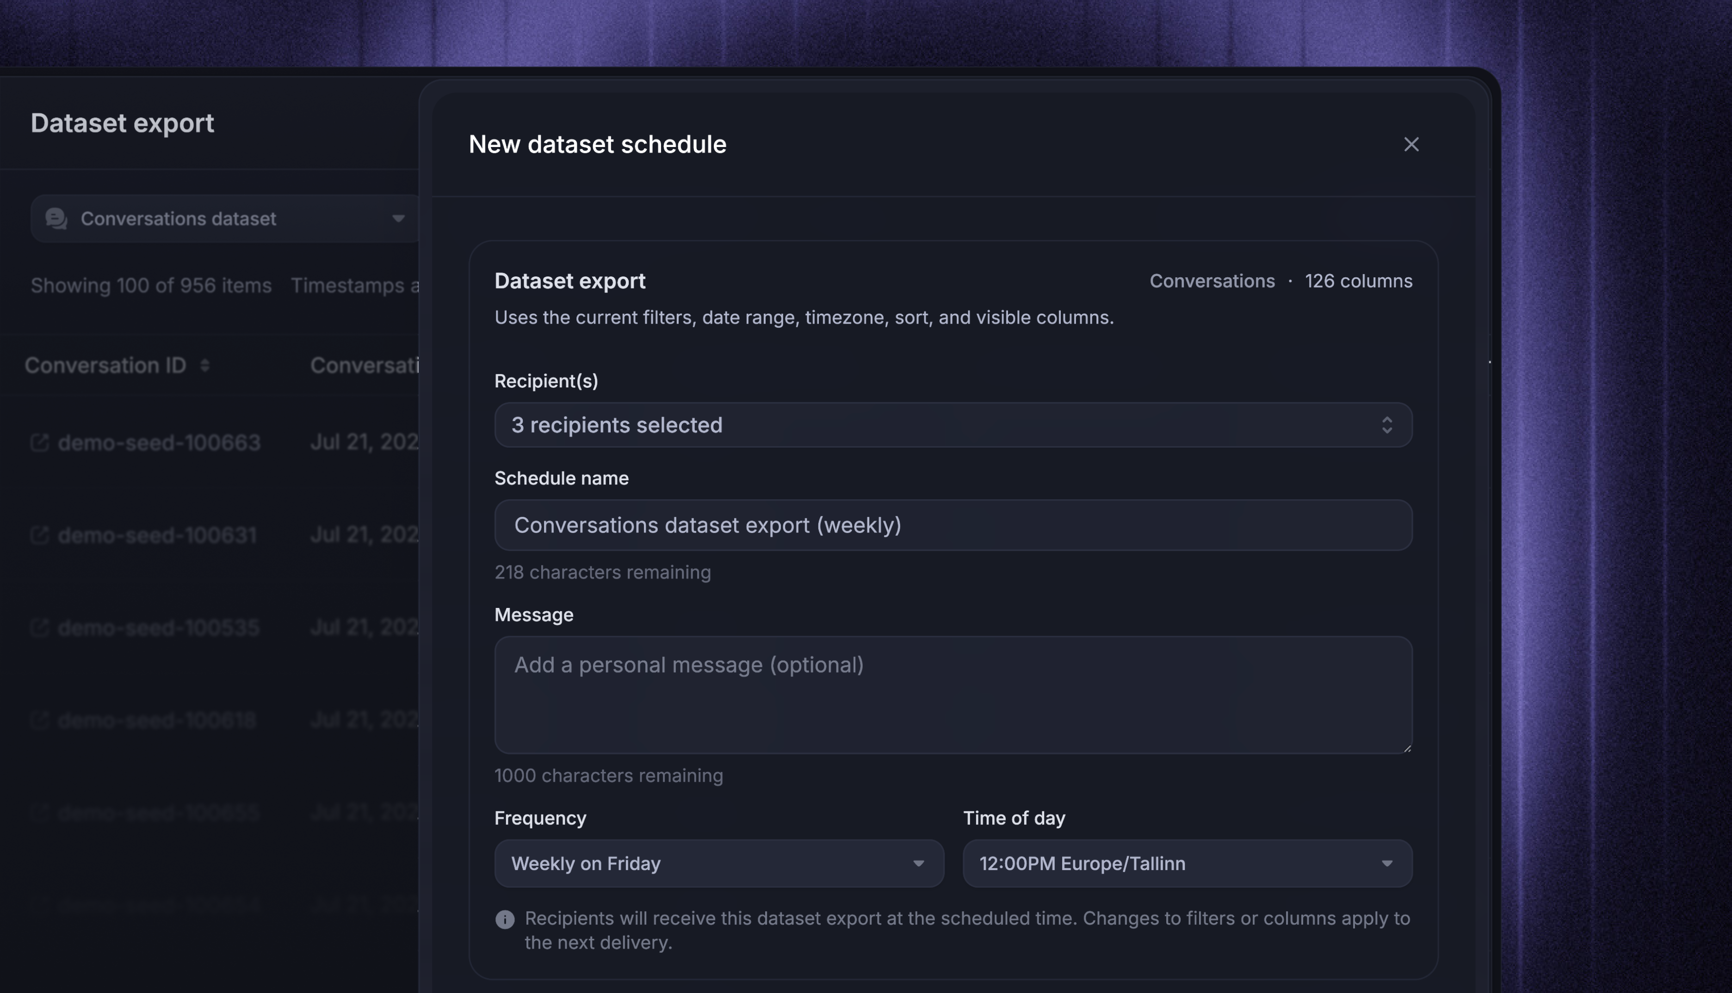Open the Conversations dataset dropdown
The width and height of the screenshot is (1732, 993).
click(225, 219)
